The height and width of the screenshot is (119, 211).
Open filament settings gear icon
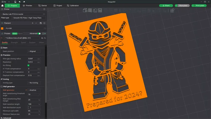(44, 23)
